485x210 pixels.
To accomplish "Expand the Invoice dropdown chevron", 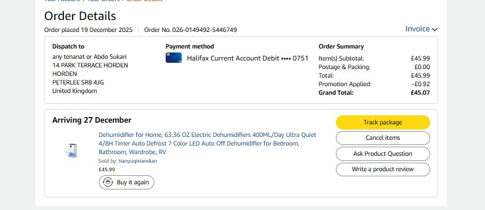I will click(435, 30).
